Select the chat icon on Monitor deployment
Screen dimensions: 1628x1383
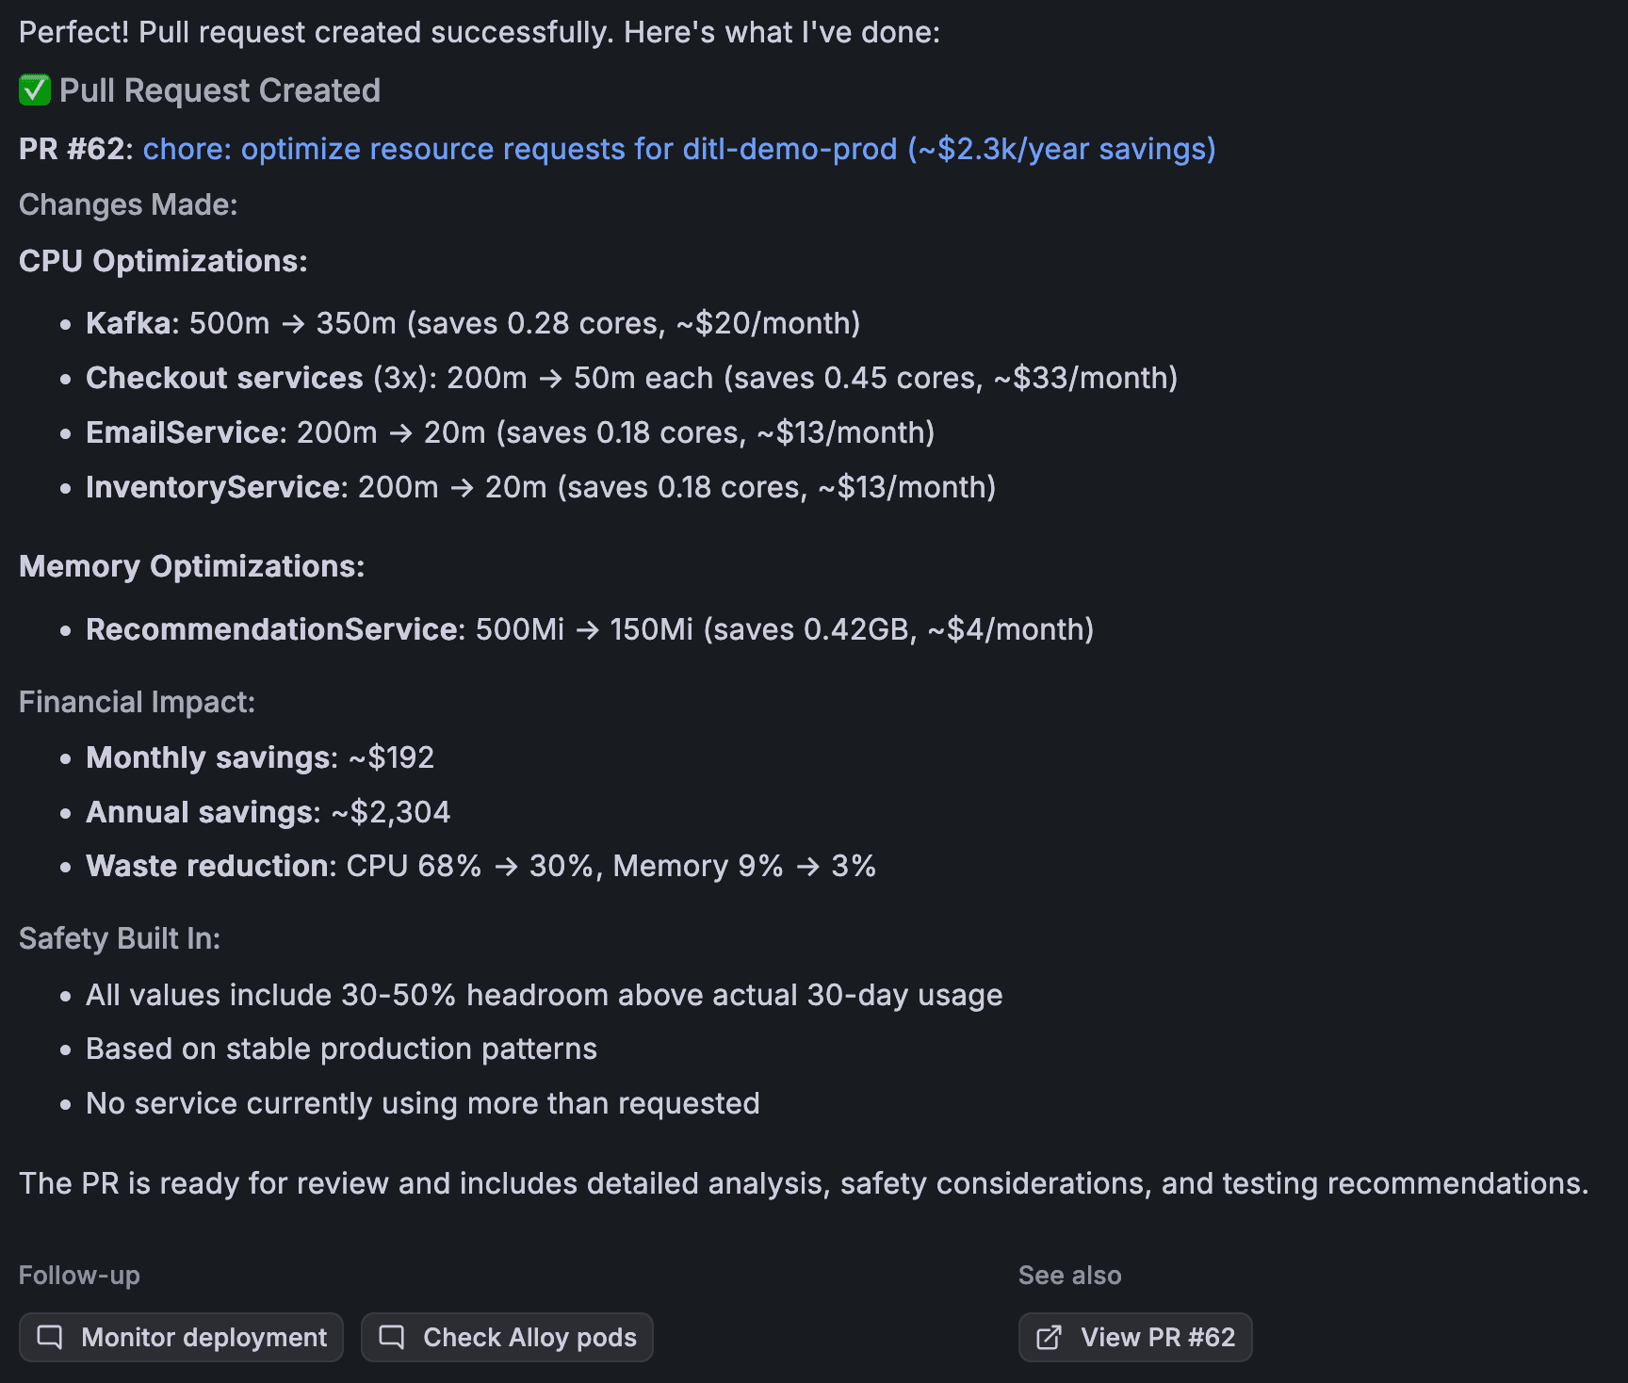pos(51,1336)
